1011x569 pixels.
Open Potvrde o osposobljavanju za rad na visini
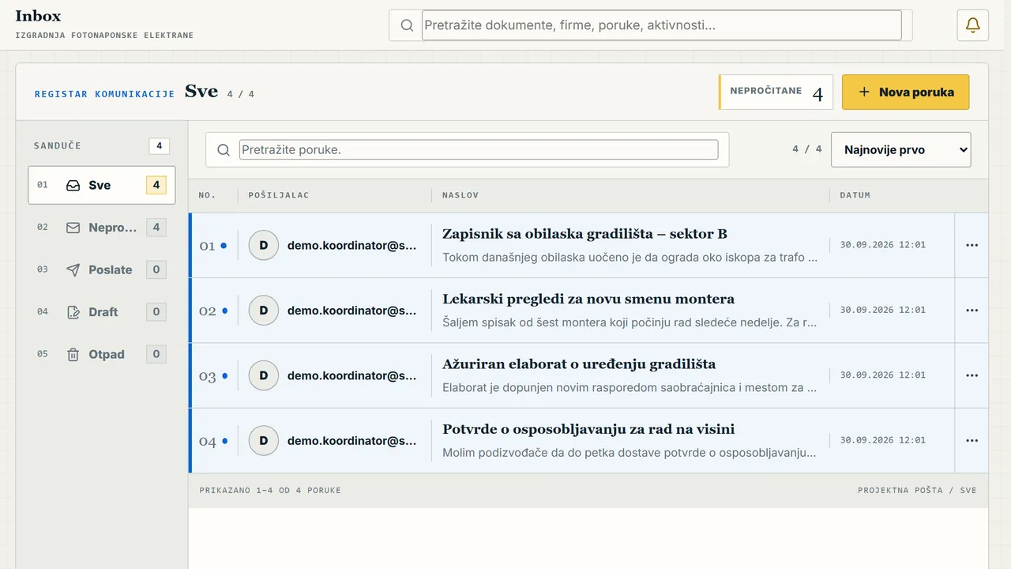588,429
